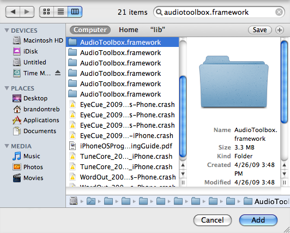The width and height of the screenshot is (290, 233).
Task: Go back with the left arrow
Action: coord(13,12)
